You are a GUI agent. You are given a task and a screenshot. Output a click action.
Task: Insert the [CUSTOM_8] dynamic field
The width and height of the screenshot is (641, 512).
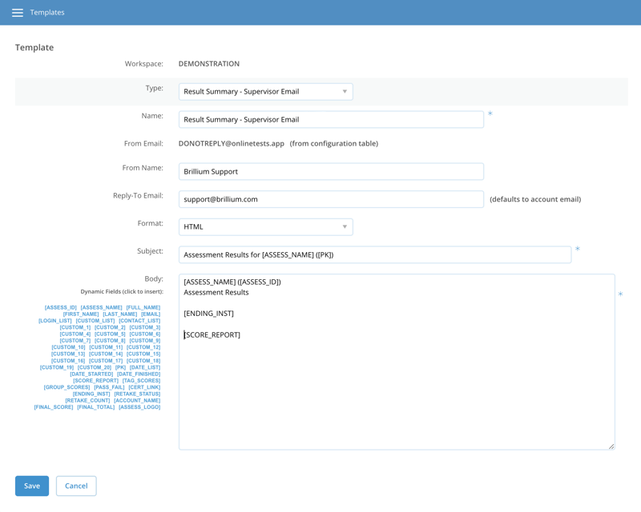pyautogui.click(x=110, y=341)
